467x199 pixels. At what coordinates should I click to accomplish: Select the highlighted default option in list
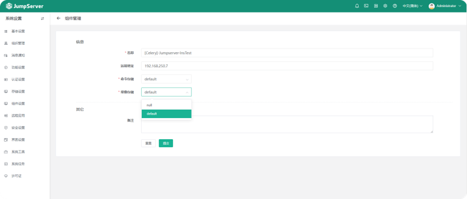coord(166,114)
